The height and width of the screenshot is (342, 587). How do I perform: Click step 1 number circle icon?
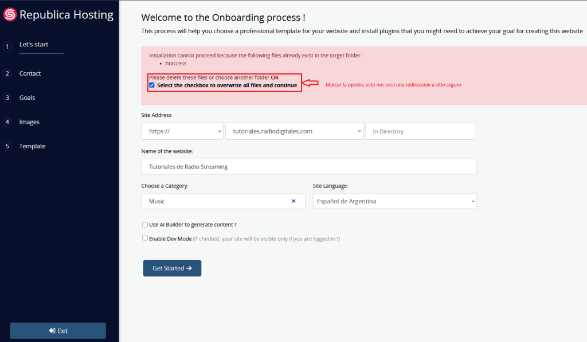click(7, 46)
